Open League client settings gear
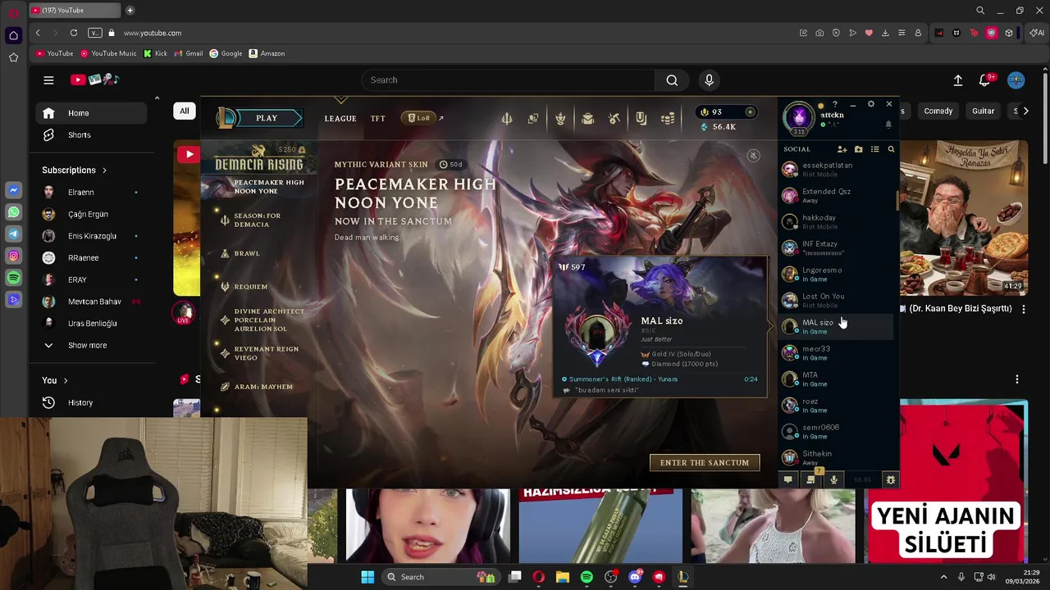Viewport: 1050px width, 590px height. 870,104
